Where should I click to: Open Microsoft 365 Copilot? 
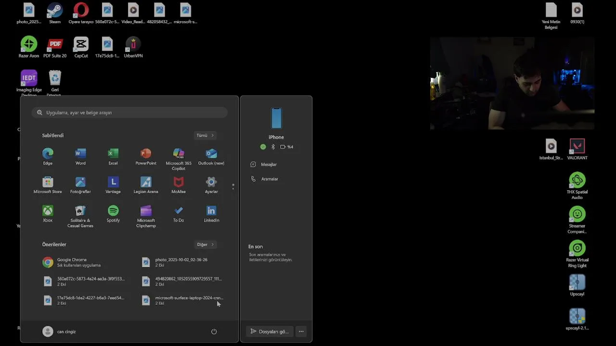click(x=179, y=159)
